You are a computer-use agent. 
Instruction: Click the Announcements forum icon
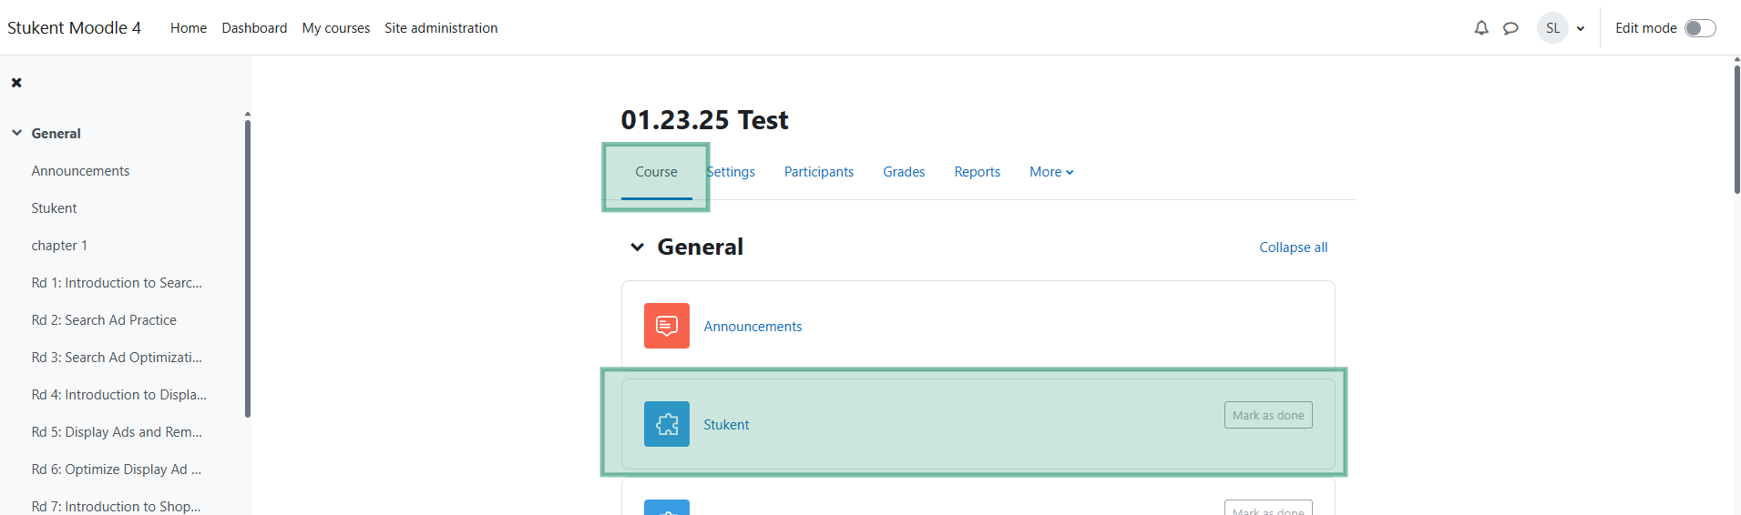[x=667, y=326]
